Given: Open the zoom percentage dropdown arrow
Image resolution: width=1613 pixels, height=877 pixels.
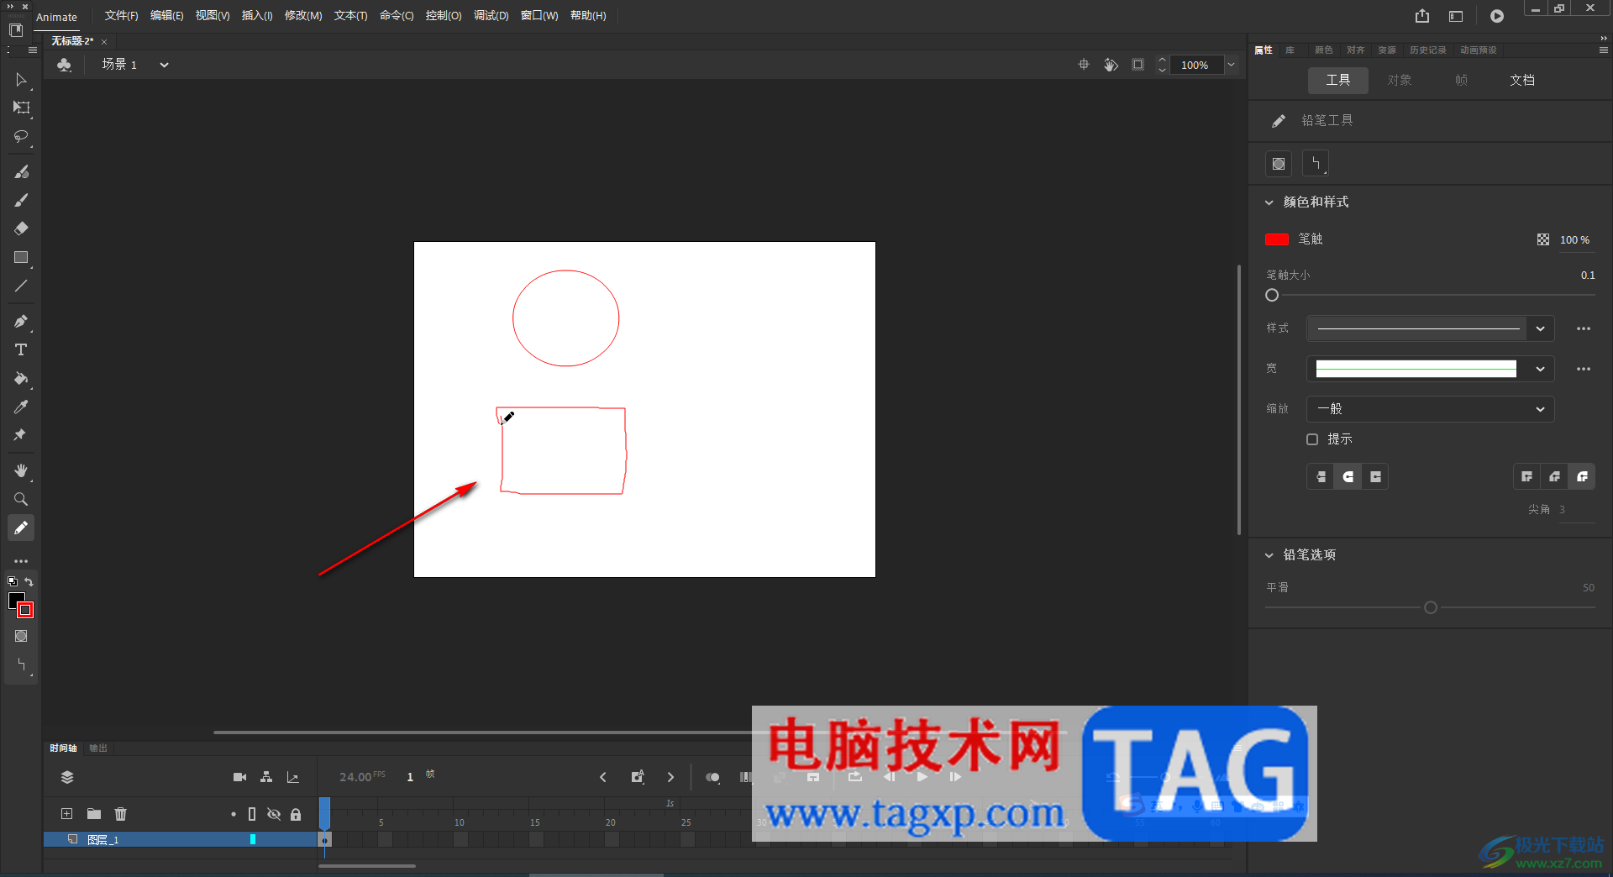Looking at the screenshot, I should (x=1231, y=65).
